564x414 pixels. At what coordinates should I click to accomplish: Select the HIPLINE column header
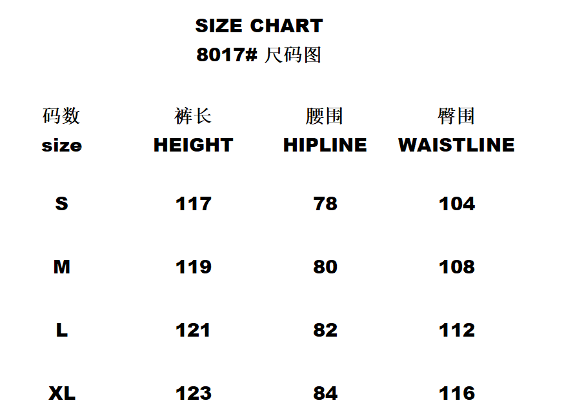[325, 145]
